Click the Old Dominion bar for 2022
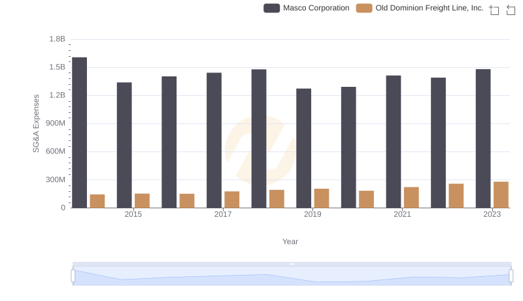The image size is (523, 301). click(456, 196)
